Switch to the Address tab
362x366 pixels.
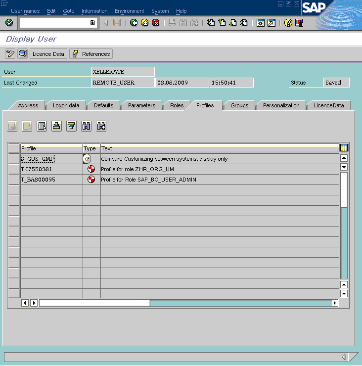28,105
